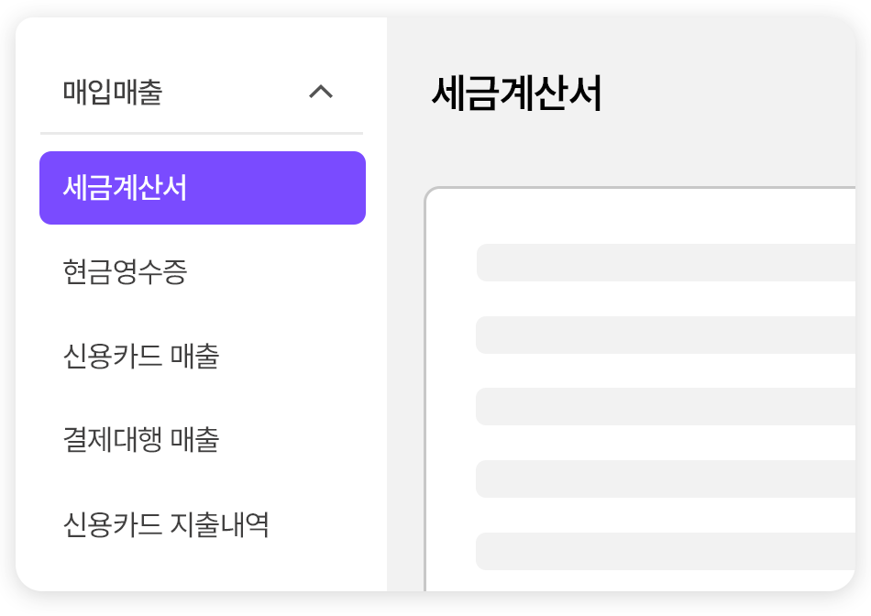Collapse the 매입매출 section chevron

click(321, 92)
